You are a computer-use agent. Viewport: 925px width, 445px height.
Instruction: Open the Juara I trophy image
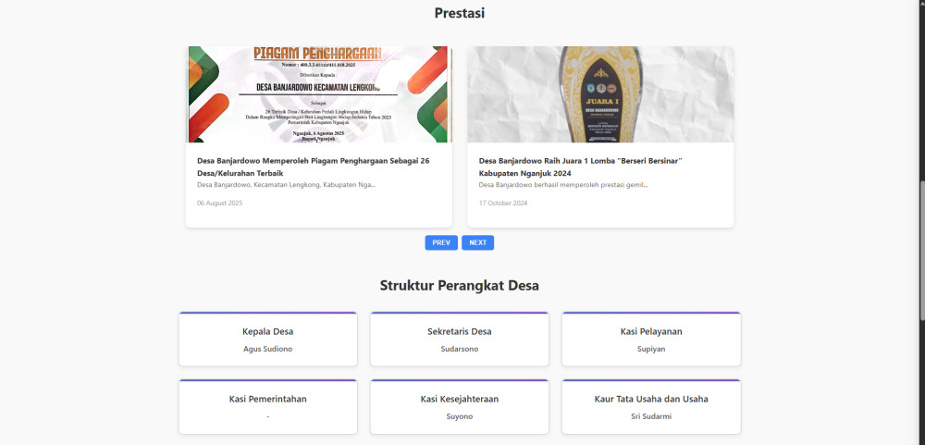(600, 94)
